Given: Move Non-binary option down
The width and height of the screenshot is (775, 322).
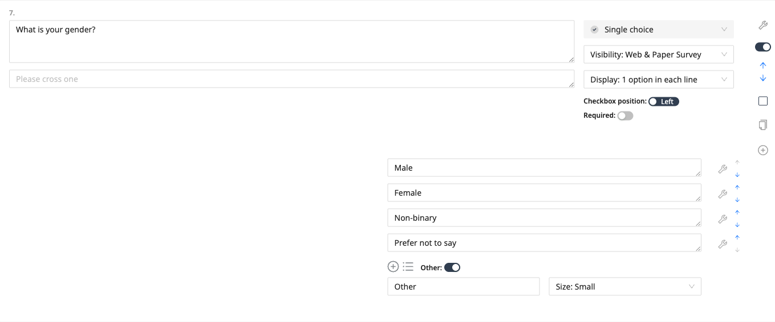Looking at the screenshot, I should tap(737, 225).
